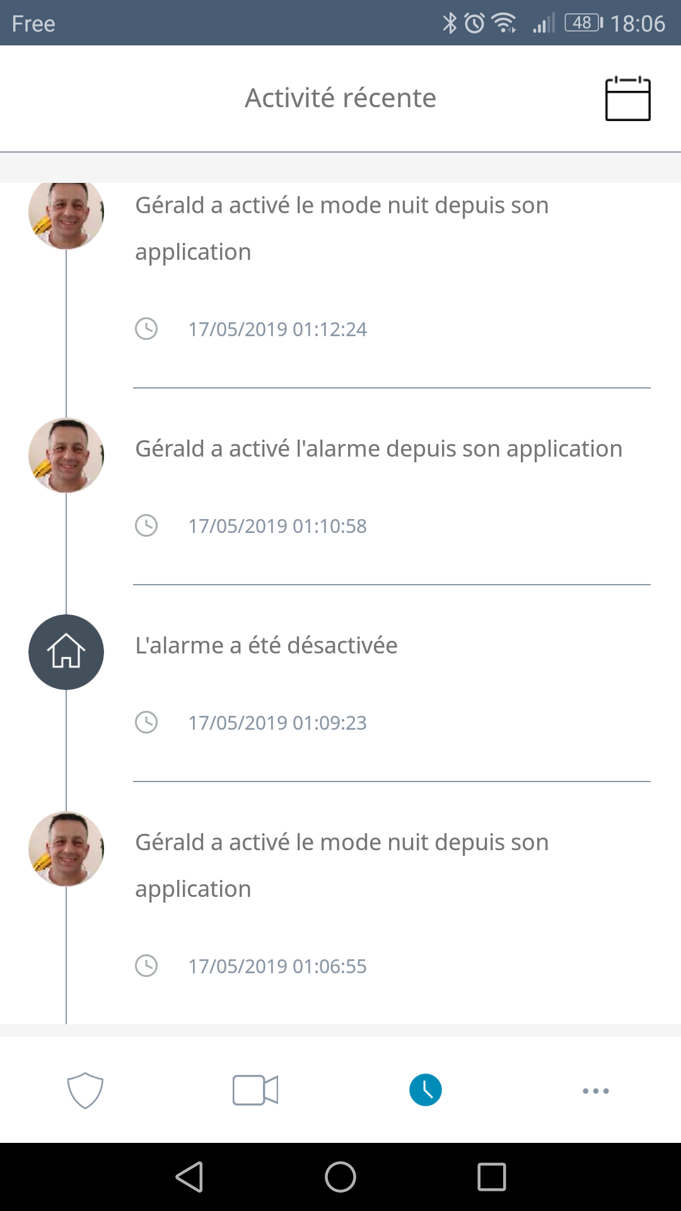Open the camera video tab
This screenshot has width=681, height=1211.
pos(255,1090)
